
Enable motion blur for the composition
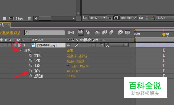click(111, 33)
